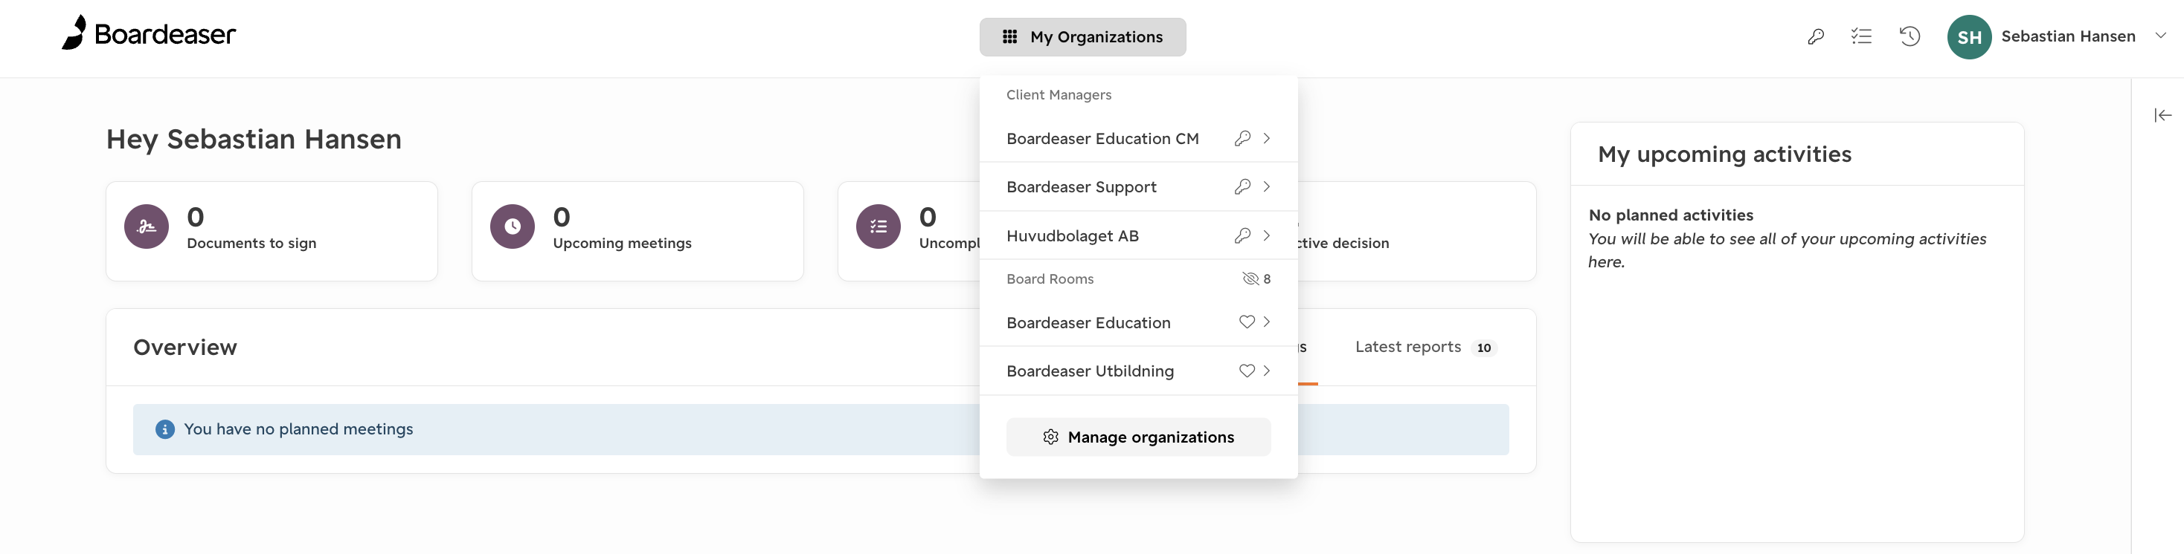The height and width of the screenshot is (554, 2184).
Task: Click key icon next to Huvudbolaget AB
Action: click(x=1242, y=235)
